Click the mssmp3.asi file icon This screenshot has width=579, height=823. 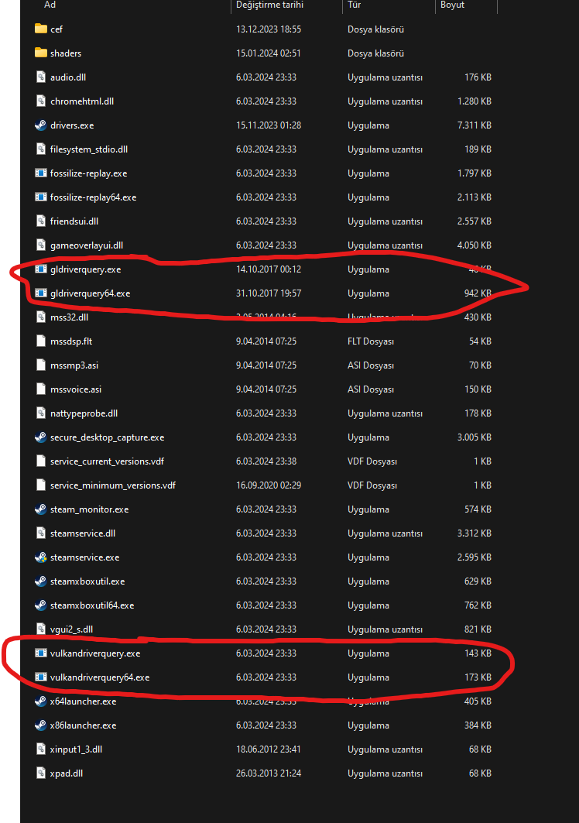pos(41,365)
